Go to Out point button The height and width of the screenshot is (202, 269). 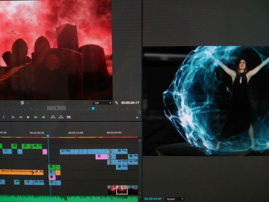[43, 117]
